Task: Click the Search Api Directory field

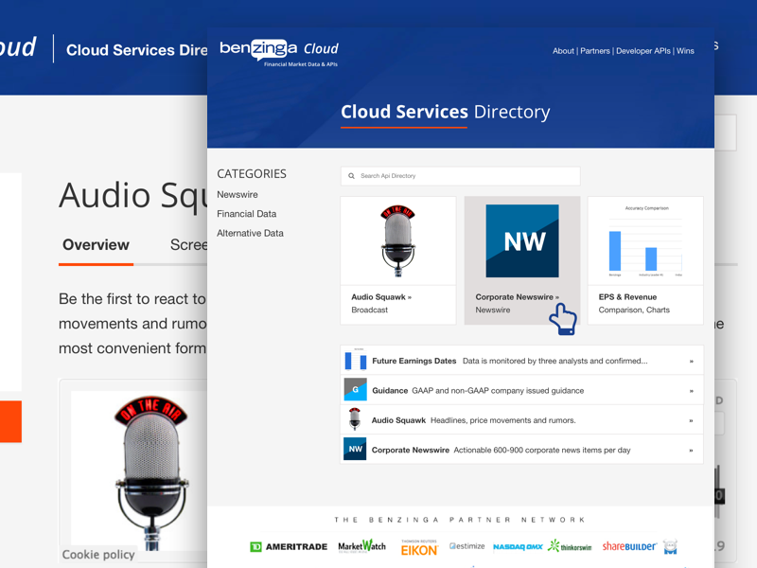Action: pos(464,176)
